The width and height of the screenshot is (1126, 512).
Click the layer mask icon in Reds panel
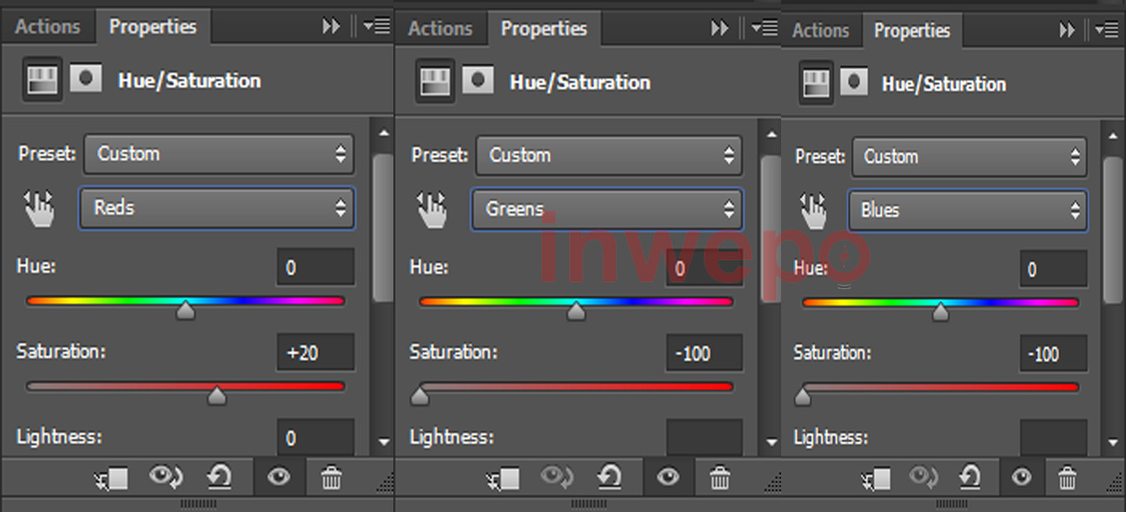pyautogui.click(x=85, y=80)
